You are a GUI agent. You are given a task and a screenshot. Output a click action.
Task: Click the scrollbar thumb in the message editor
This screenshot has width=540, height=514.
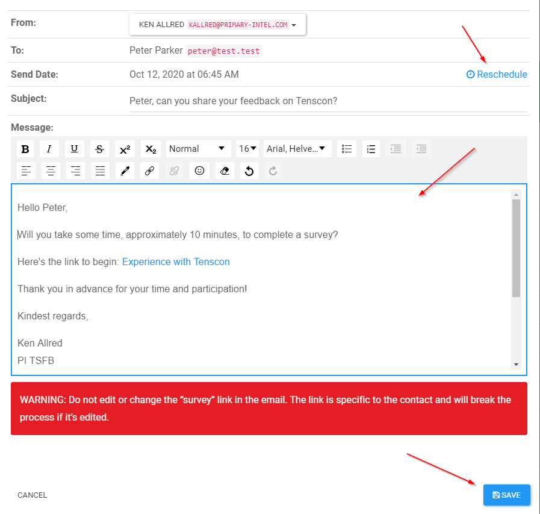pos(516,248)
